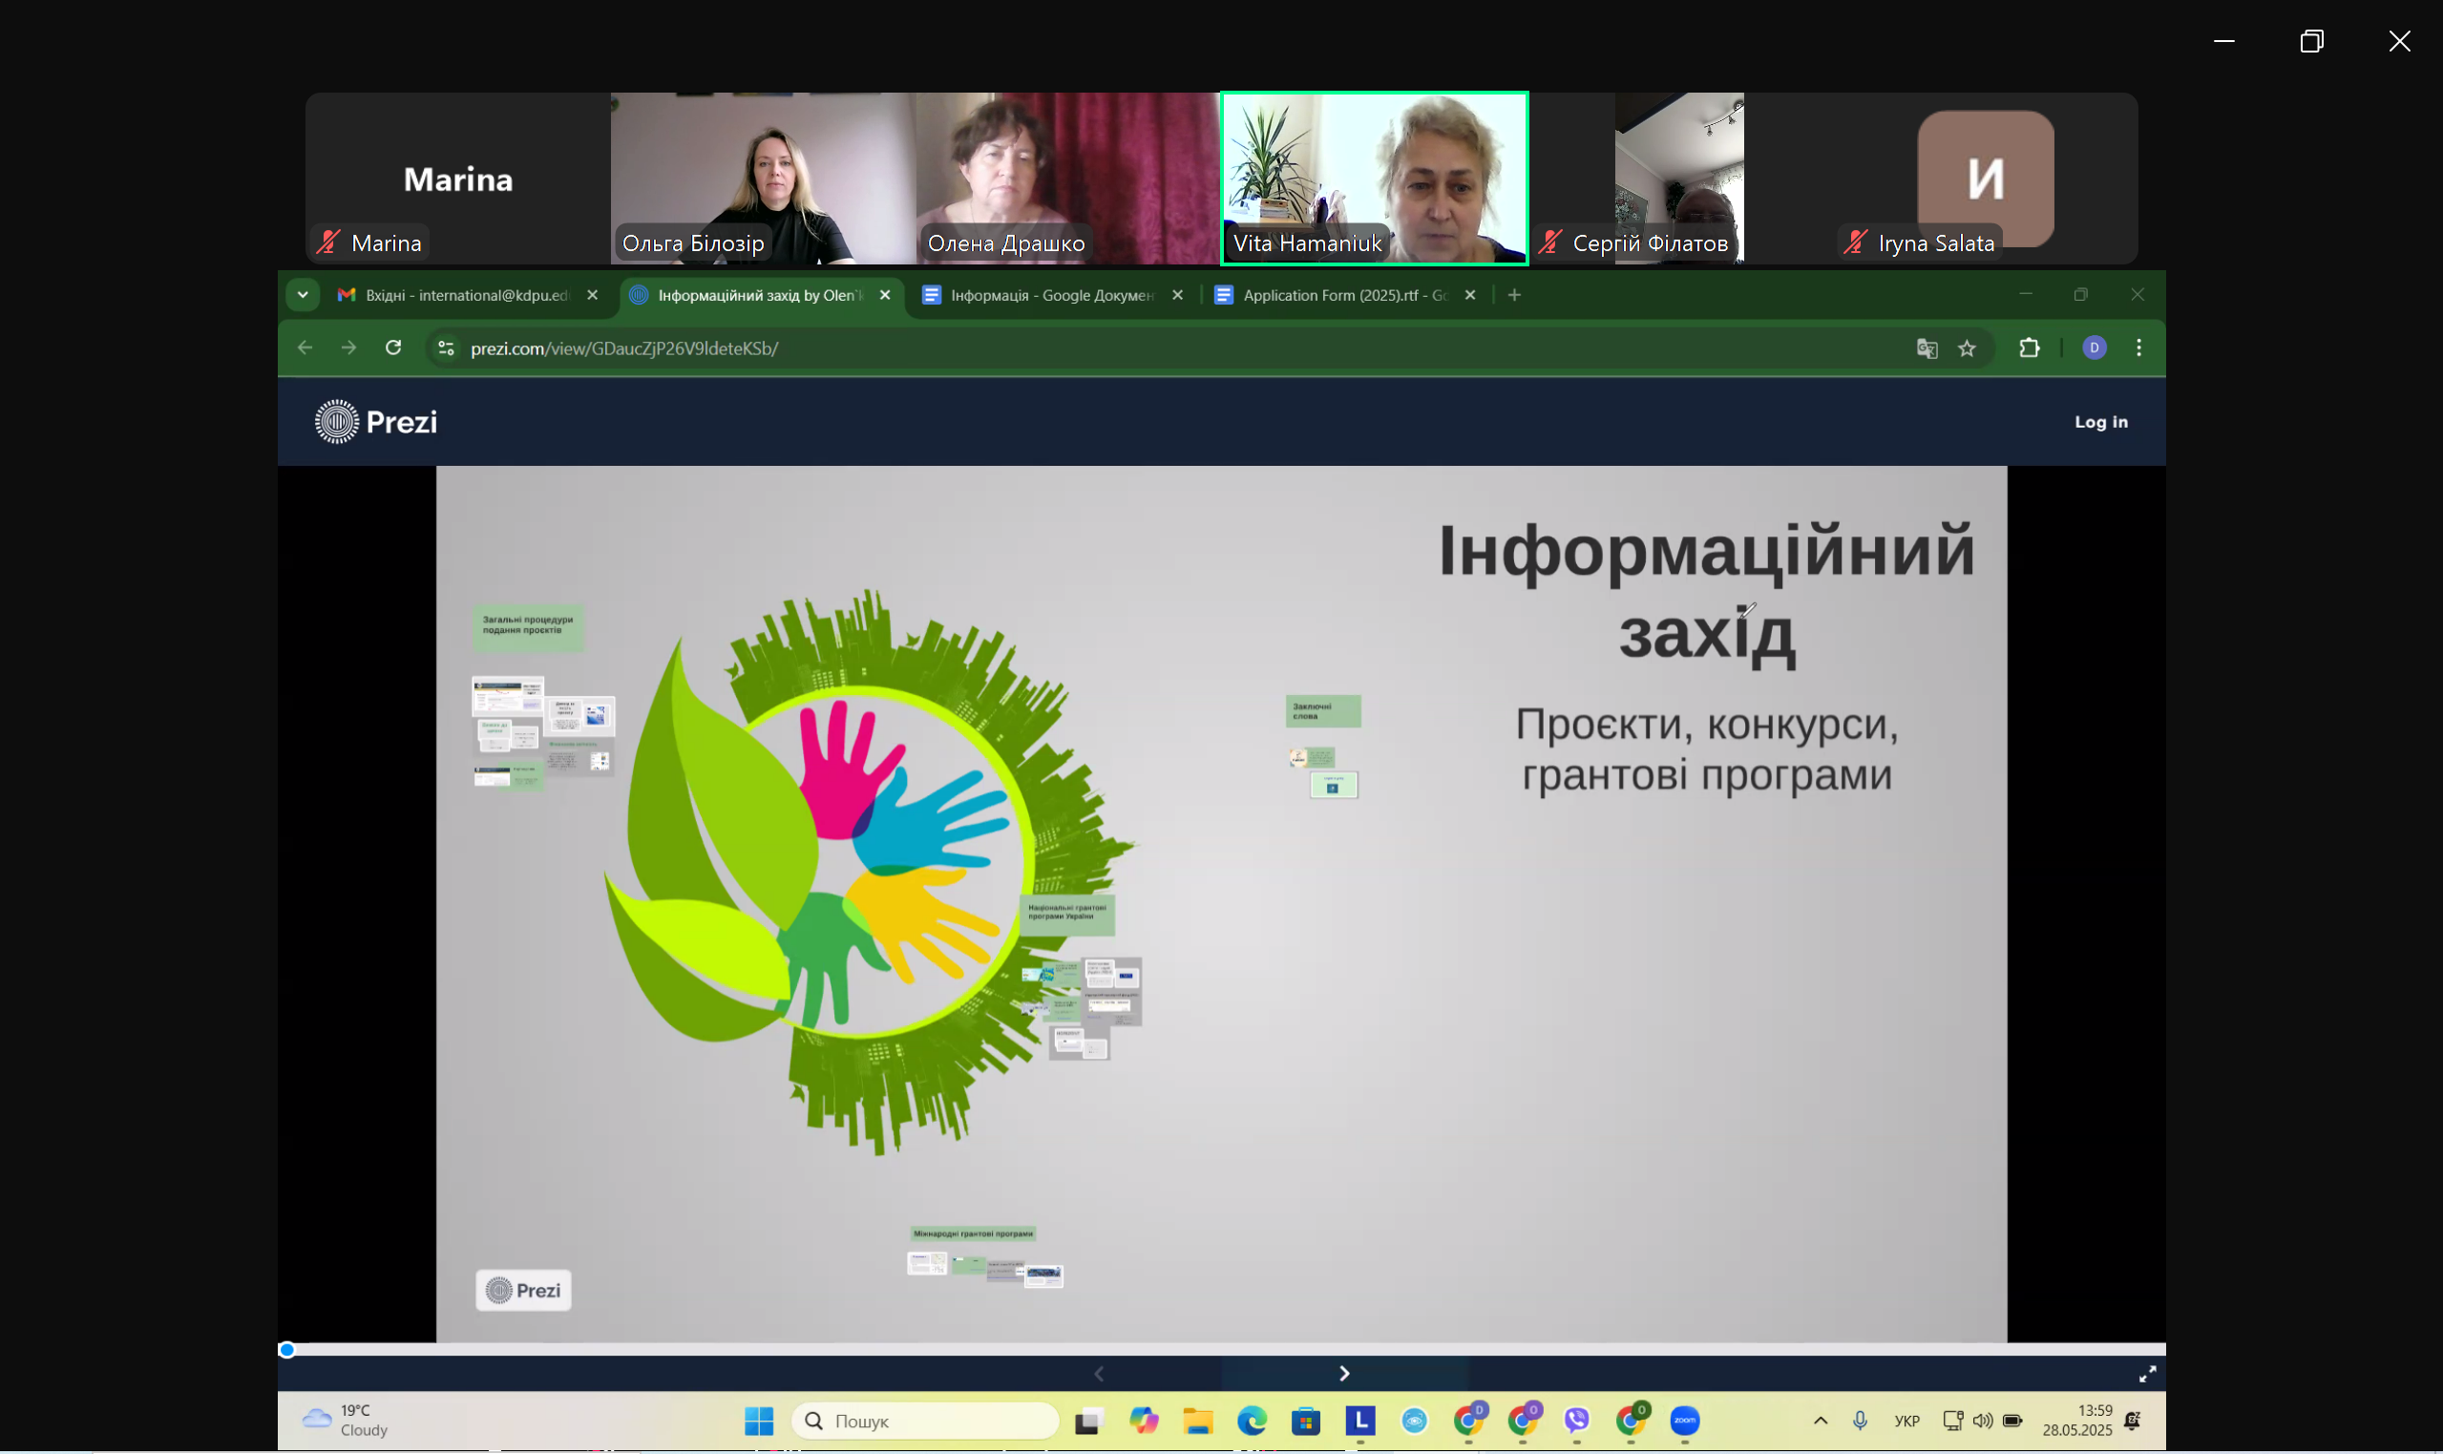Open the browser extensions puzzle icon

click(2030, 348)
